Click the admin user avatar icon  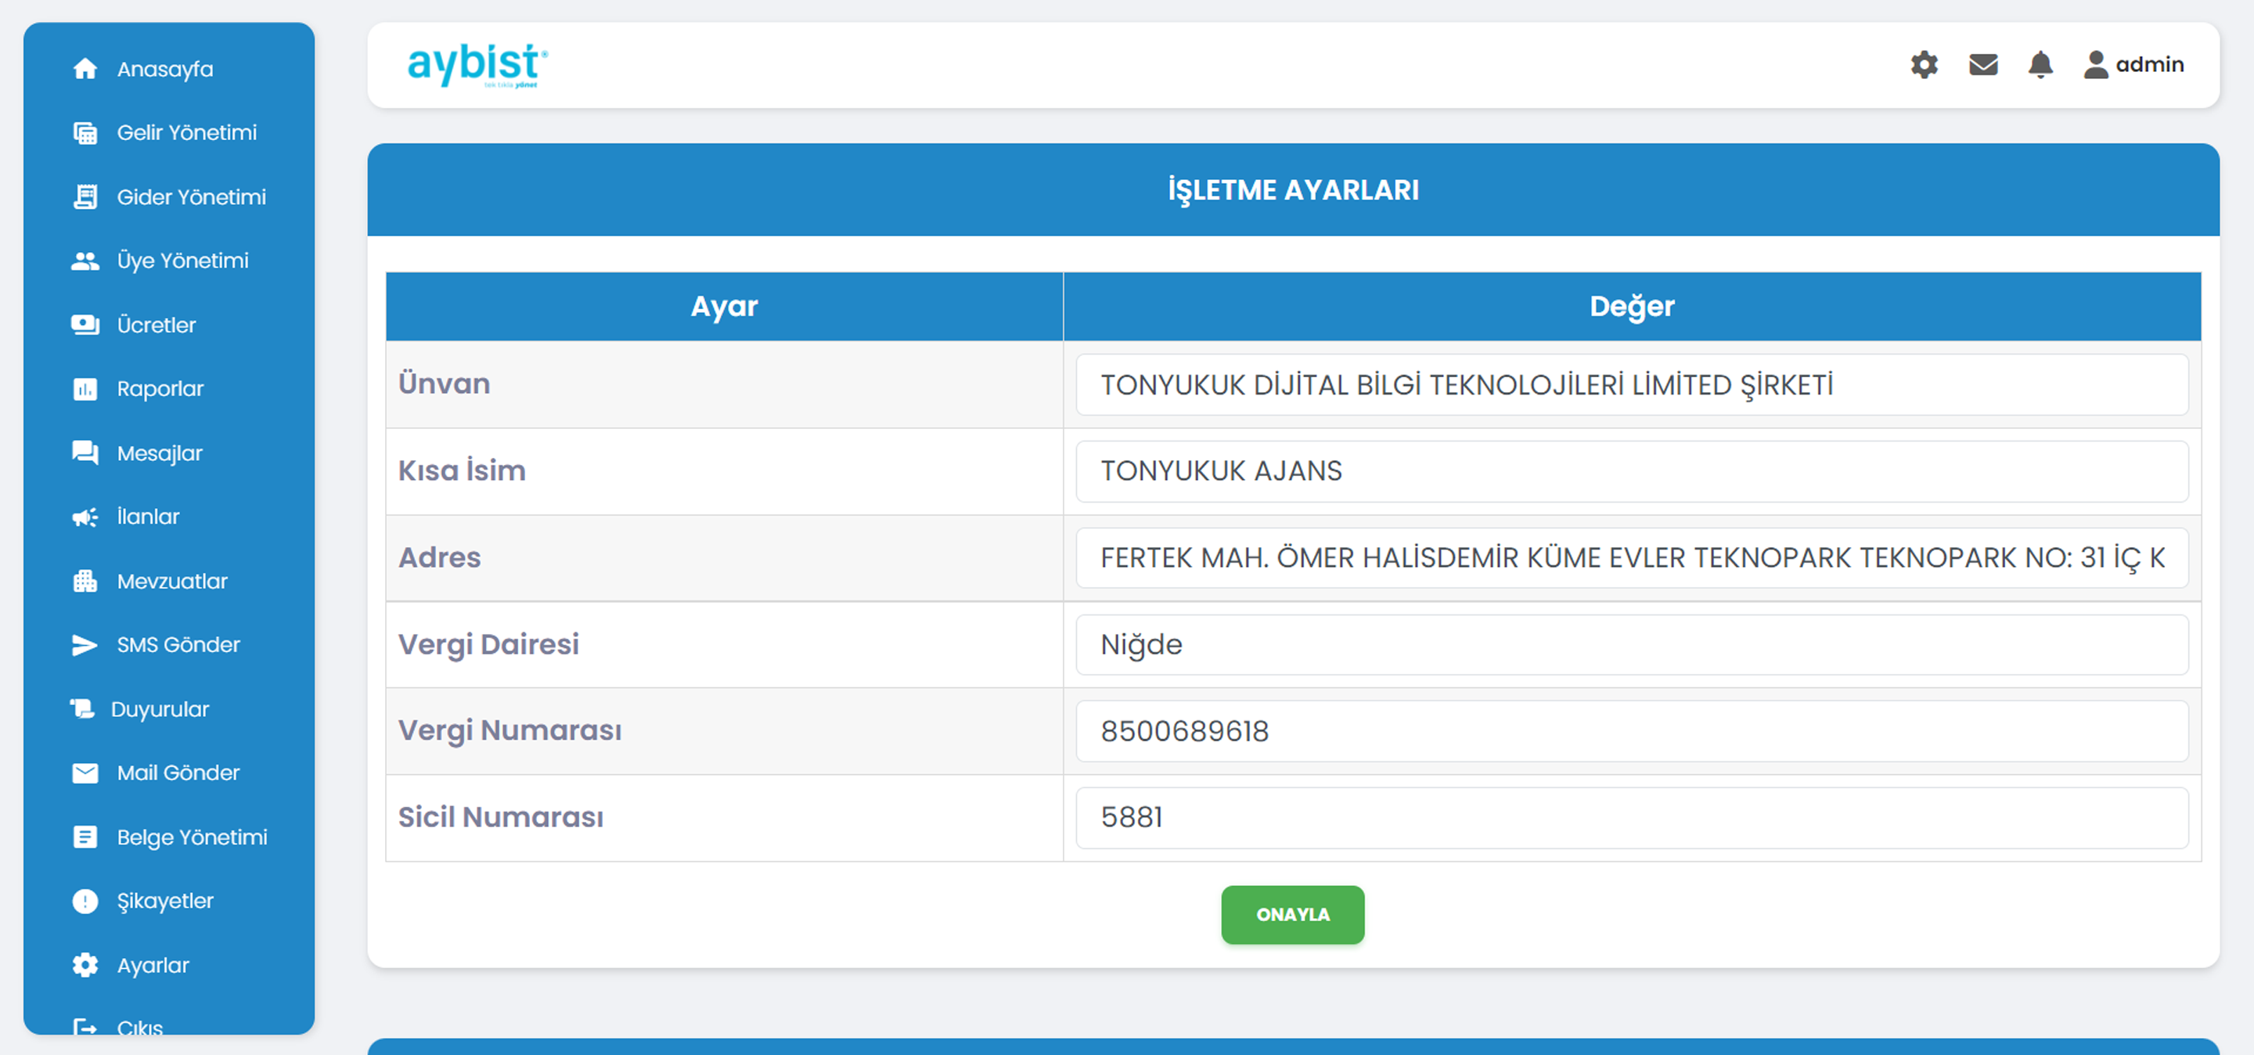point(2096,65)
